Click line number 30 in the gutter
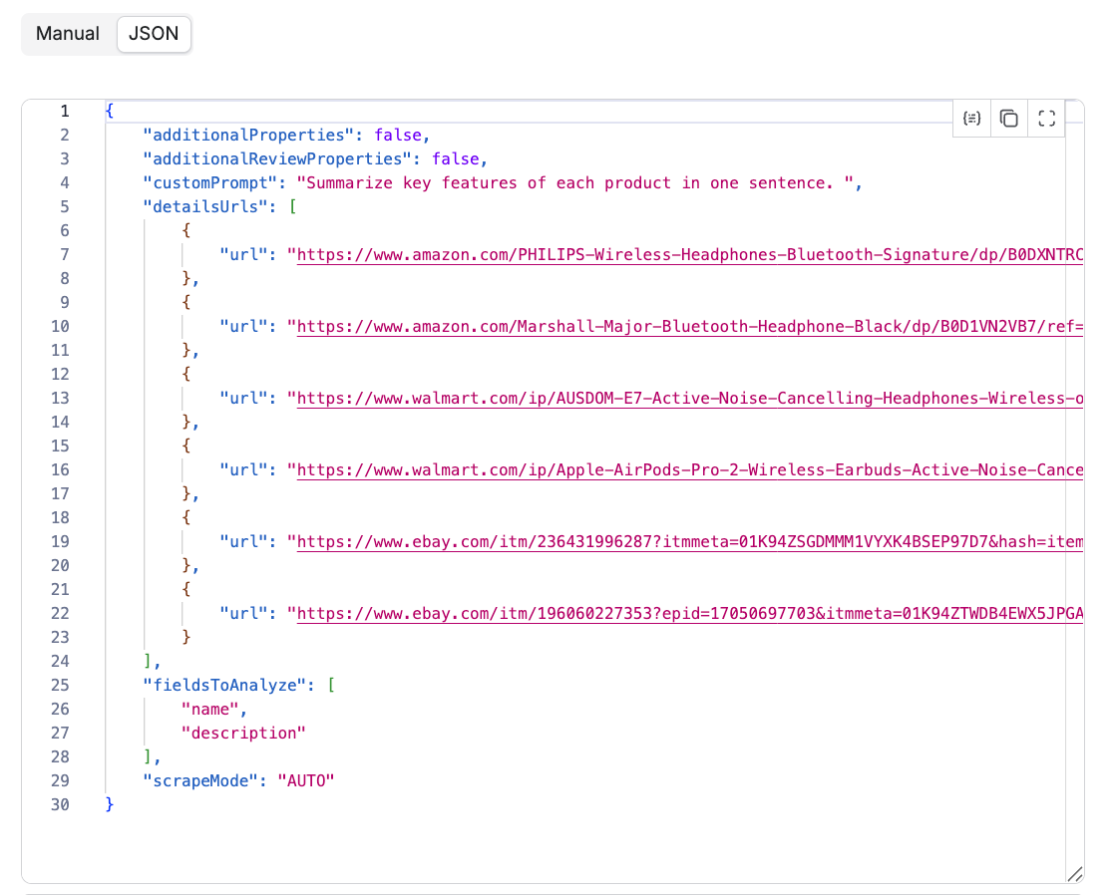1113x895 pixels. click(x=60, y=804)
